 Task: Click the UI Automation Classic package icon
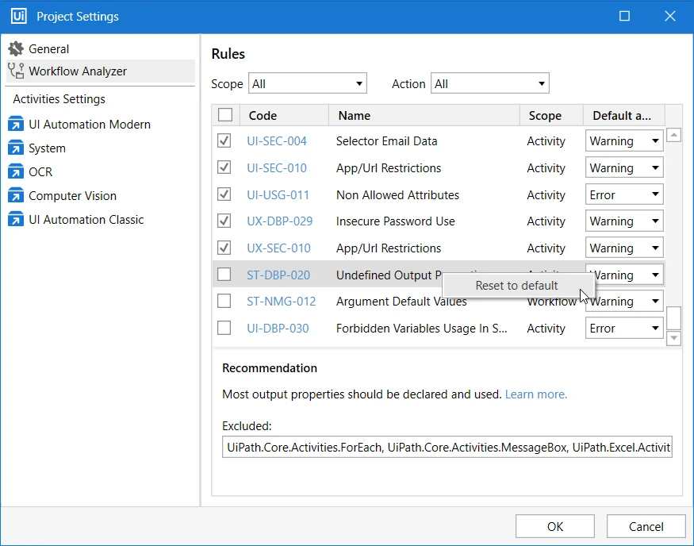pyautogui.click(x=16, y=220)
